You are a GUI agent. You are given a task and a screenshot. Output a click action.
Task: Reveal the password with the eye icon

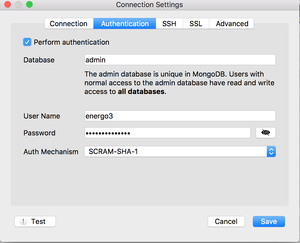(265, 133)
